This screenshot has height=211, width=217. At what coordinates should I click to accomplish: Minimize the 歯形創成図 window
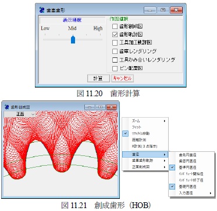tap(90, 107)
